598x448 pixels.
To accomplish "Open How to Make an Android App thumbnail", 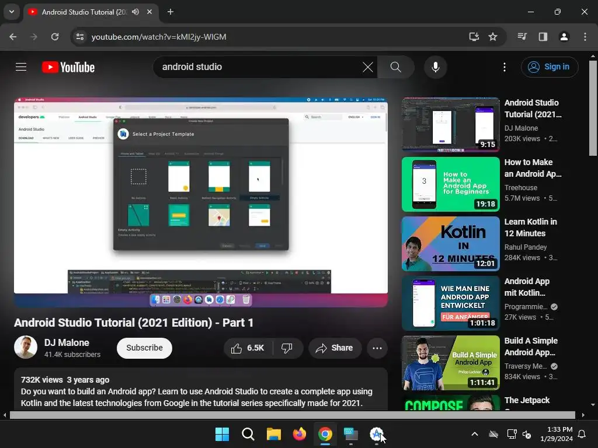I will [x=450, y=184].
